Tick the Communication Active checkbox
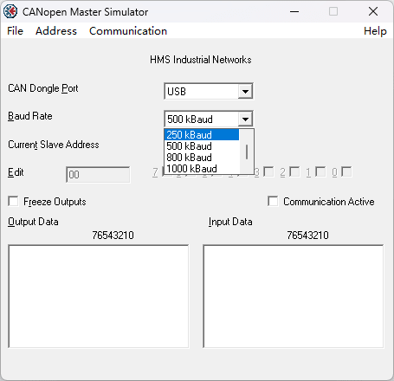 tap(273, 201)
